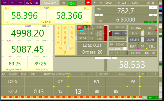Image resolution: width=164 pixels, height=101 pixels.
Task: Open the H1 timeframe selector
Action: click(63, 3)
